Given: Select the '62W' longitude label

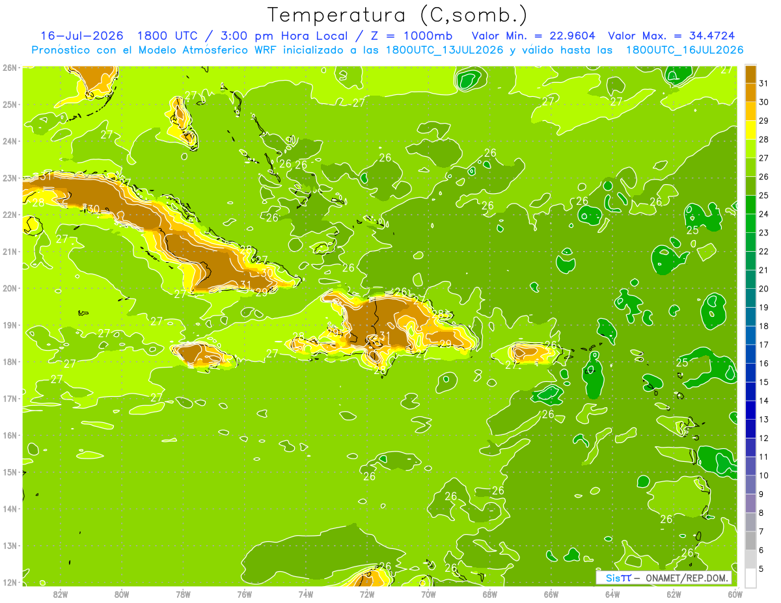Looking at the screenshot, I should point(674,595).
